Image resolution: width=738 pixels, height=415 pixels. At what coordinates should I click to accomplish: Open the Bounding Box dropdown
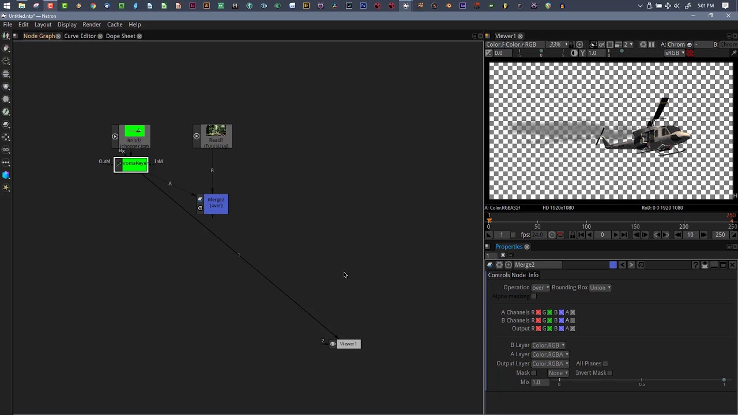(x=600, y=288)
